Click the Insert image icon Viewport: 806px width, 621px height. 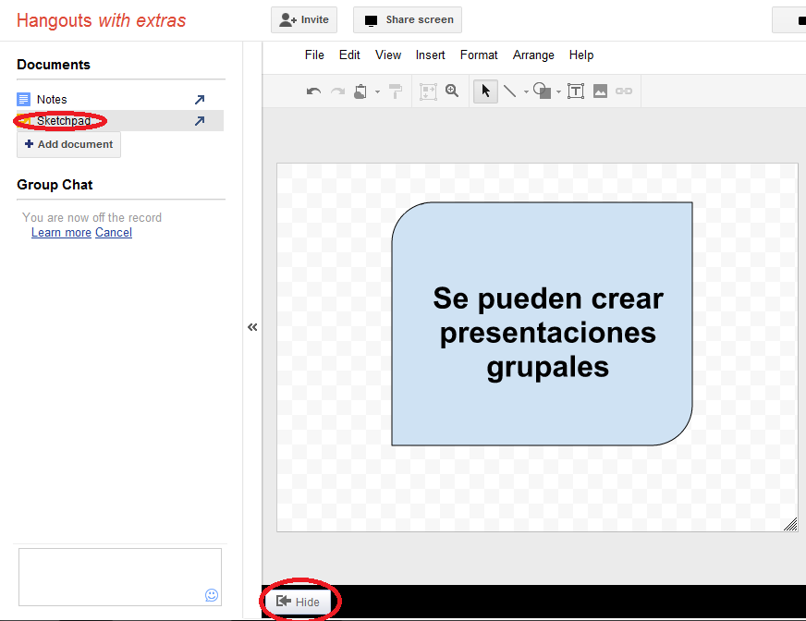pos(600,91)
